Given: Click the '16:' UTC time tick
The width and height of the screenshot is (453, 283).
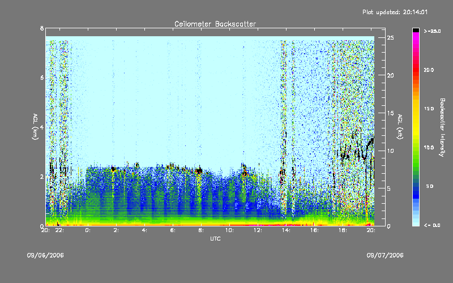Looking at the screenshot, I should (x=314, y=230).
